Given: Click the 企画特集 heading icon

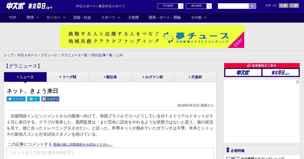Looking at the screenshot, I should point(228,150).
